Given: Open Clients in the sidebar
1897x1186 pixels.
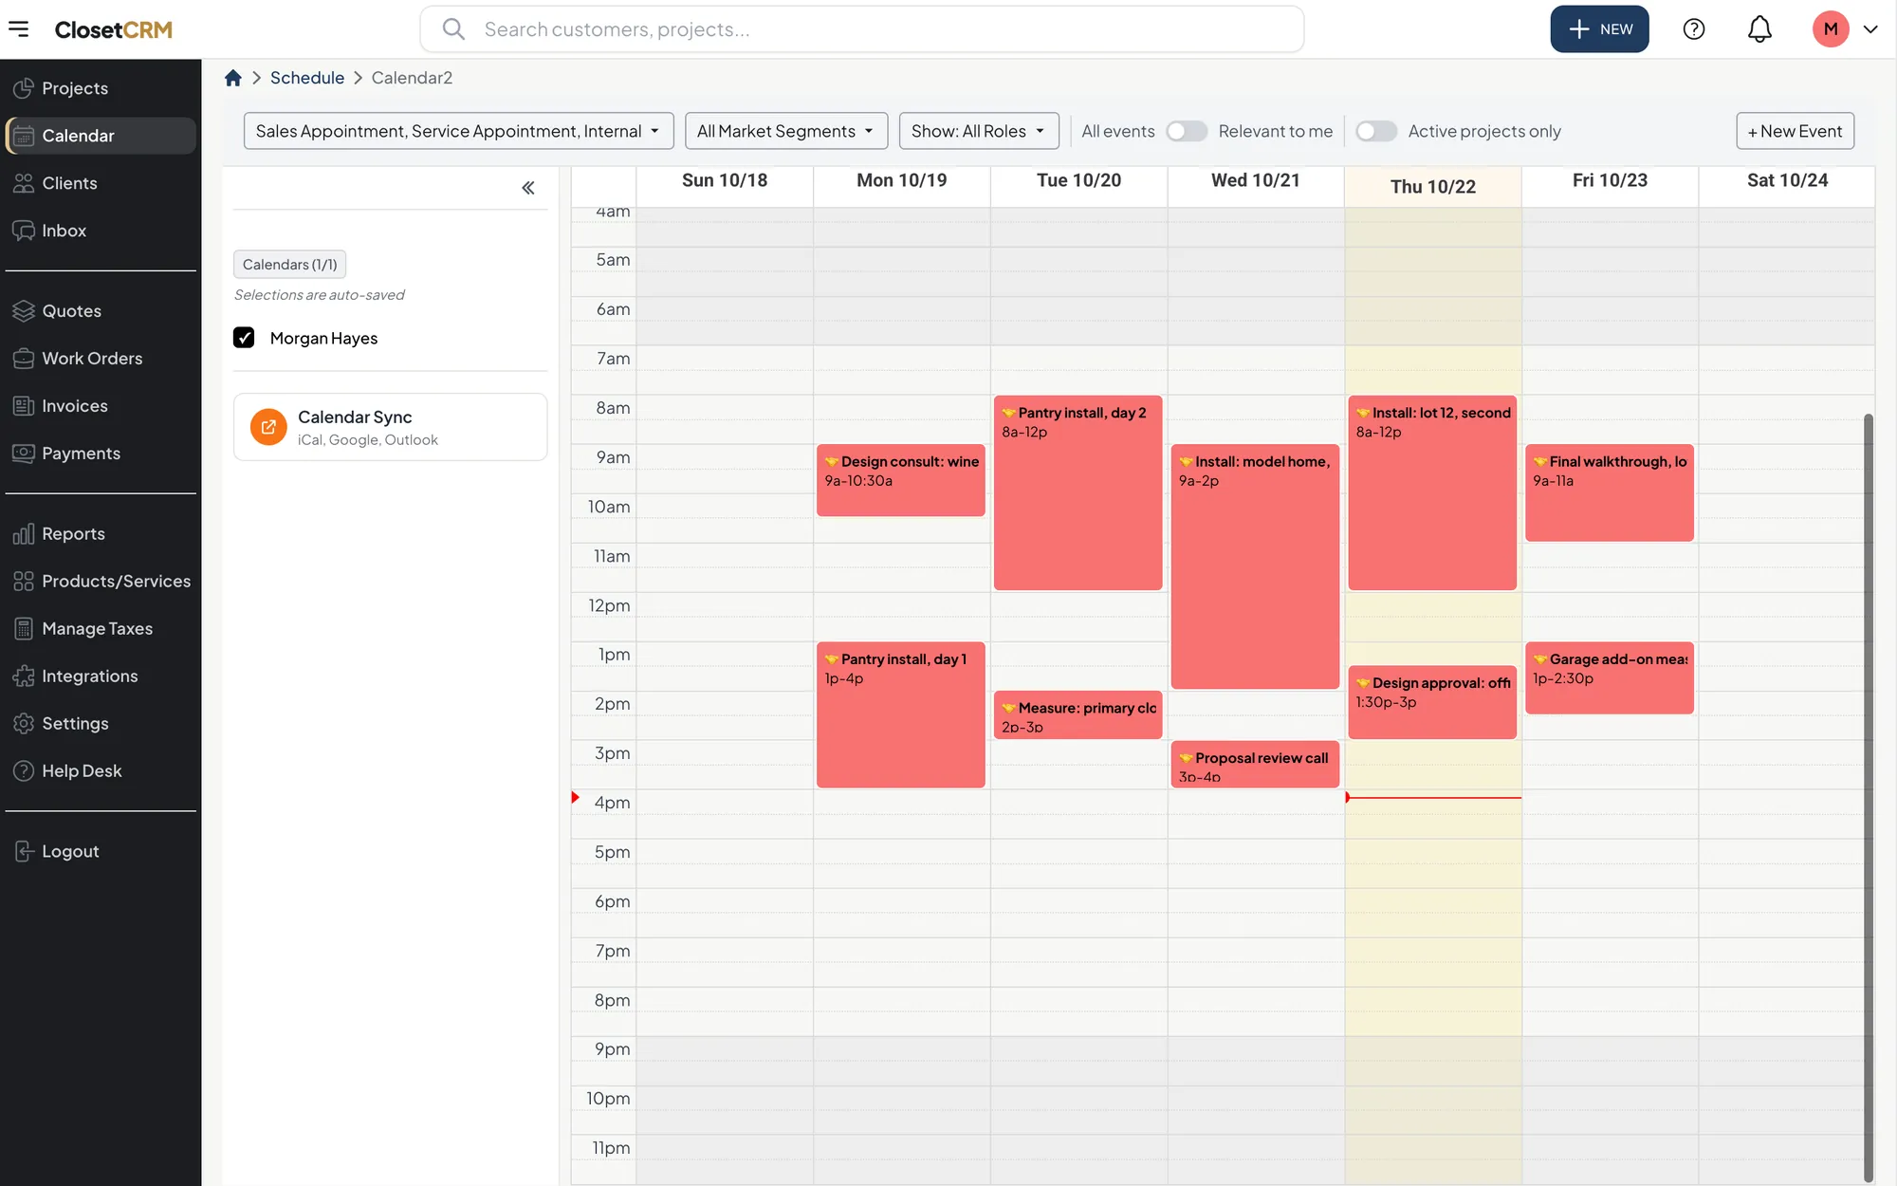Looking at the screenshot, I should pos(101,183).
